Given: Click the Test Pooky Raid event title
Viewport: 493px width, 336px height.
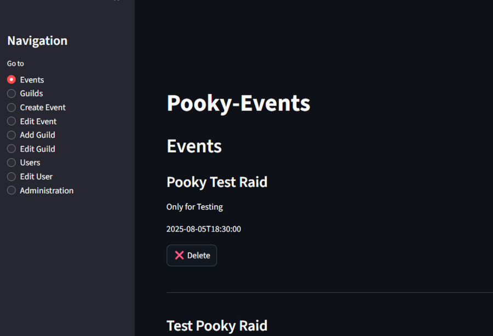Looking at the screenshot, I should 217,325.
